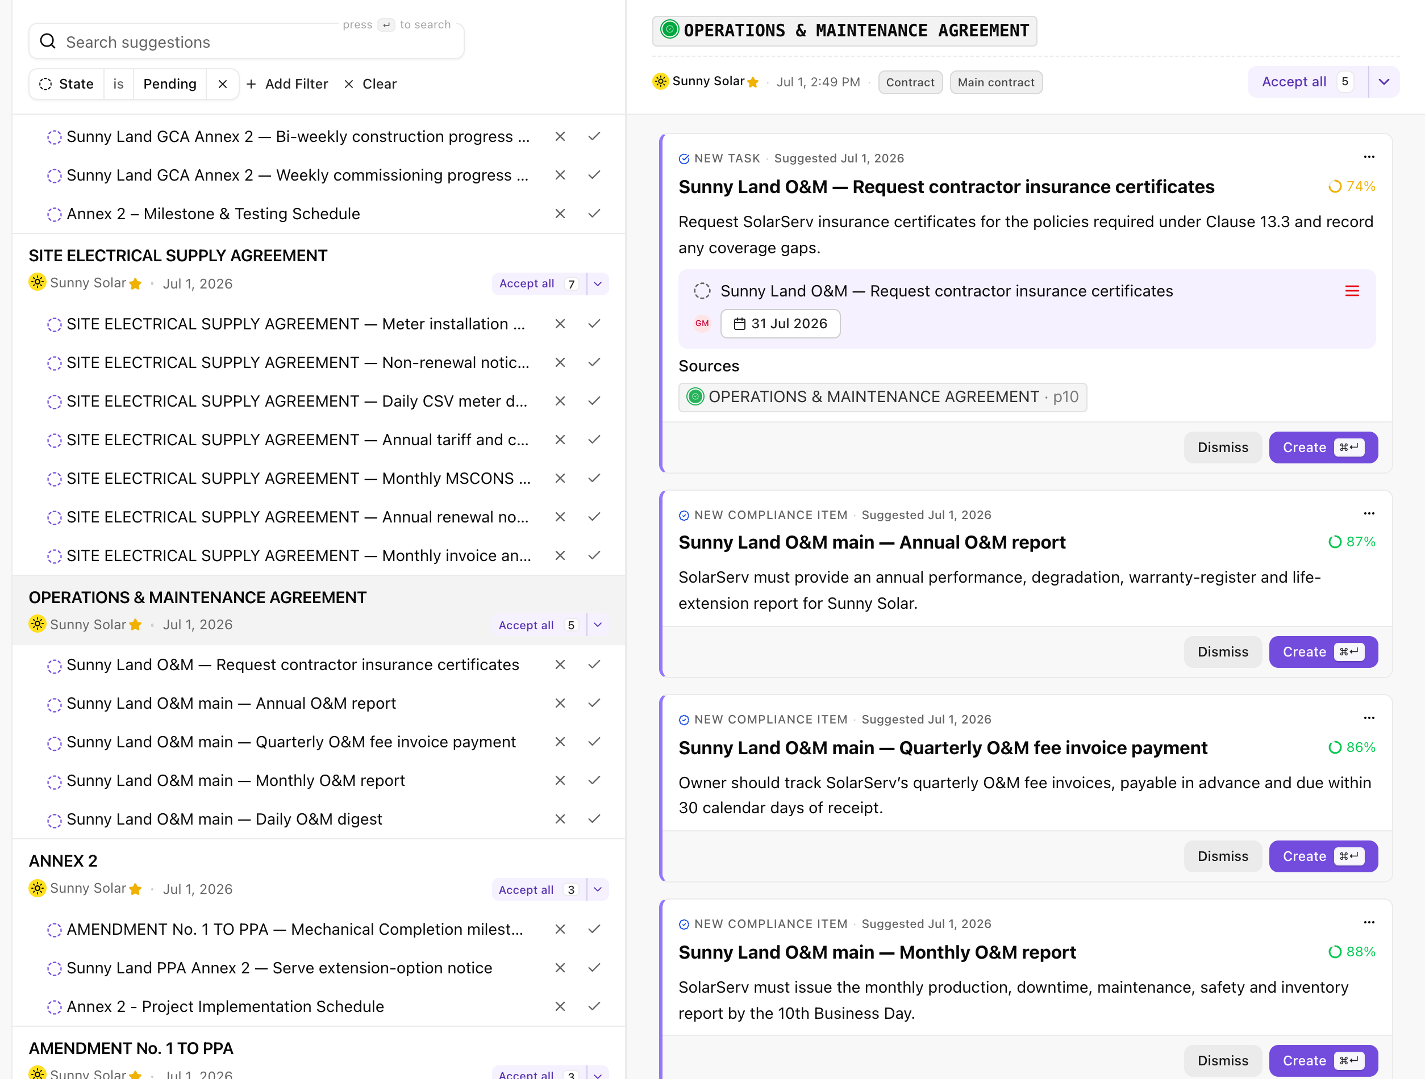
Task: Expand Accept all dropdown in header
Action: click(1384, 82)
